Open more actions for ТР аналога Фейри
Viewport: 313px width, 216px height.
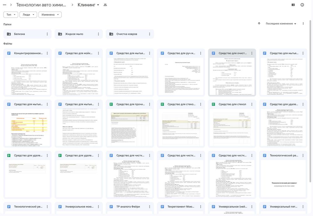coord(150,207)
